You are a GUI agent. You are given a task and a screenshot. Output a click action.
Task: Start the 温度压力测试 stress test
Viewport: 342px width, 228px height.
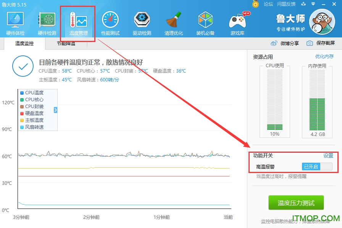point(296,203)
